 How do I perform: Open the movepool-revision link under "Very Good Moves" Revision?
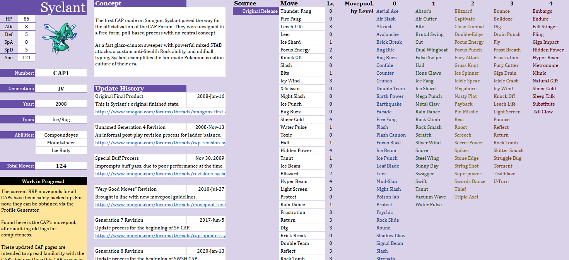[x=160, y=205]
